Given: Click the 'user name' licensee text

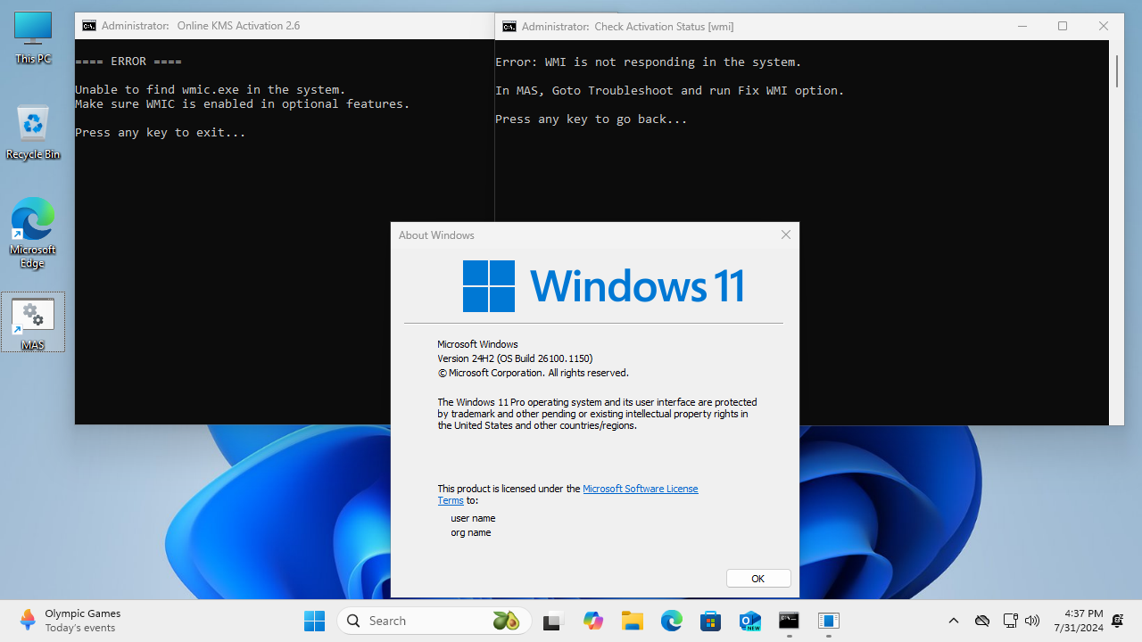Looking at the screenshot, I should [473, 518].
